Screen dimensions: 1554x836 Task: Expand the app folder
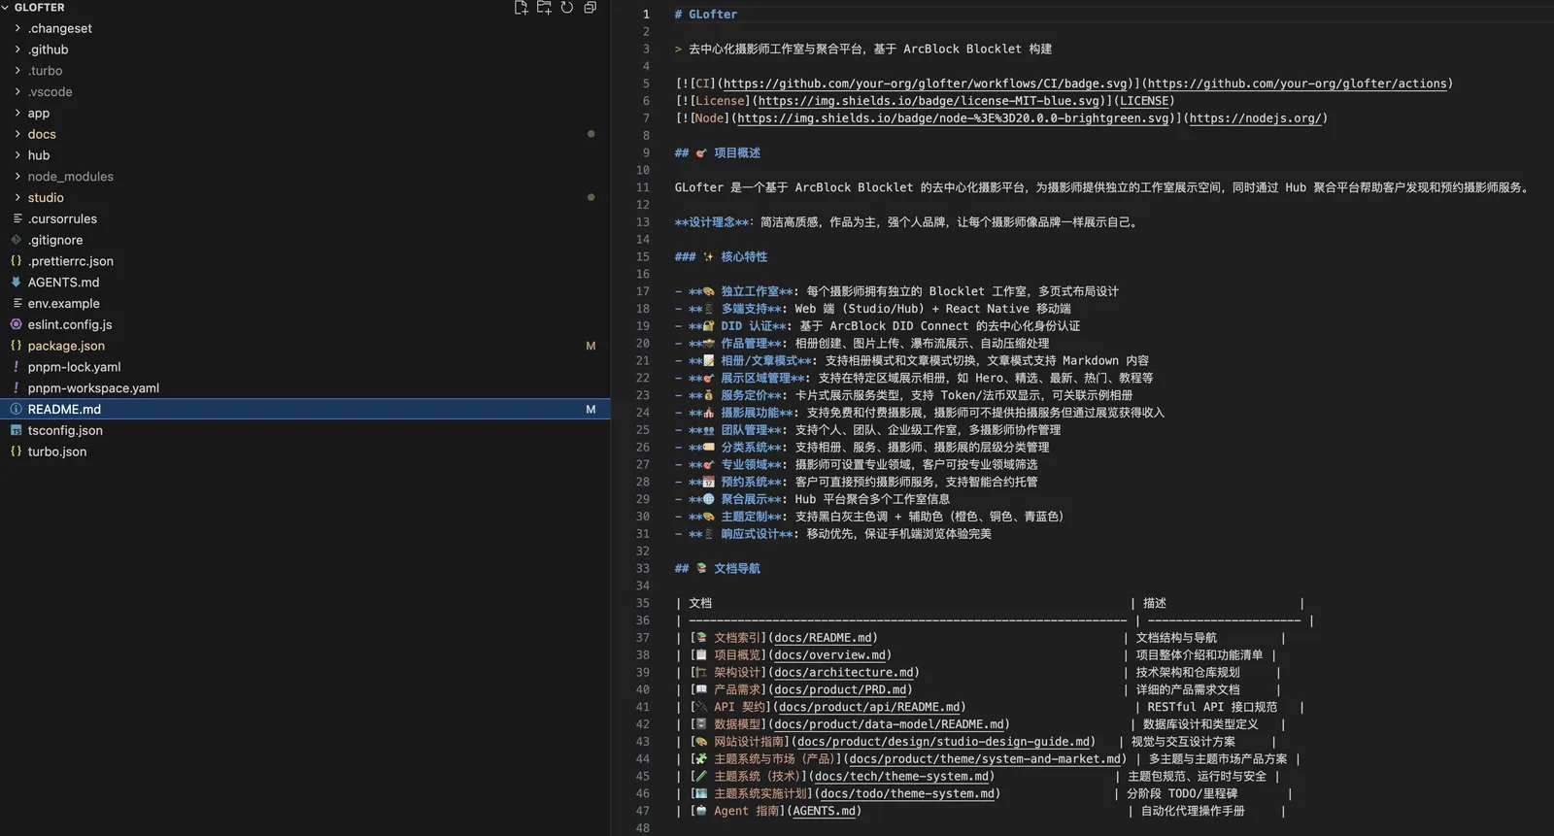click(17, 113)
